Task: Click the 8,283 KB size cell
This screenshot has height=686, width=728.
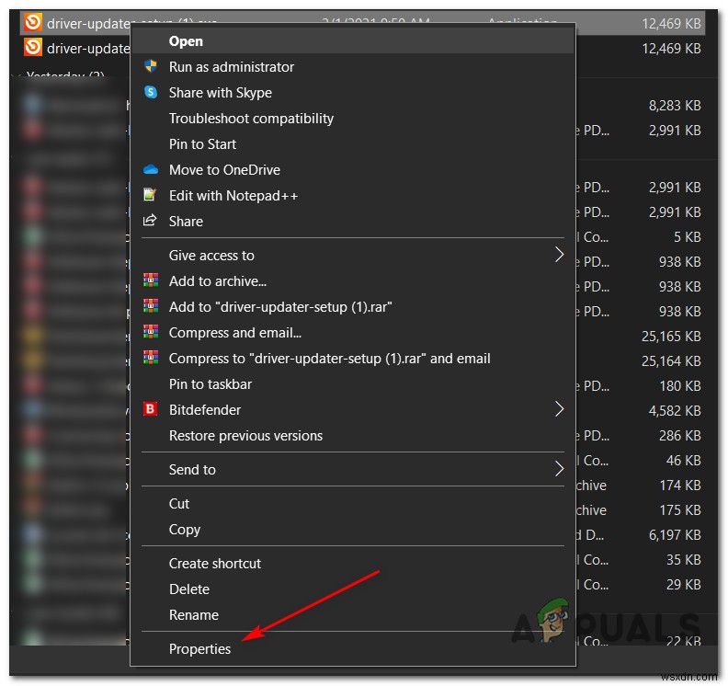Action: [675, 106]
